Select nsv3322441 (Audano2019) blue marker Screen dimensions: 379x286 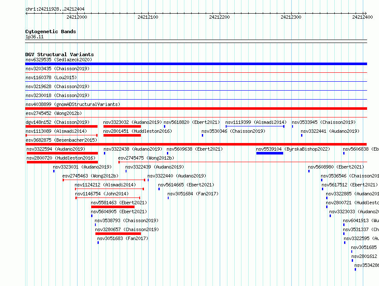[x=301, y=135]
